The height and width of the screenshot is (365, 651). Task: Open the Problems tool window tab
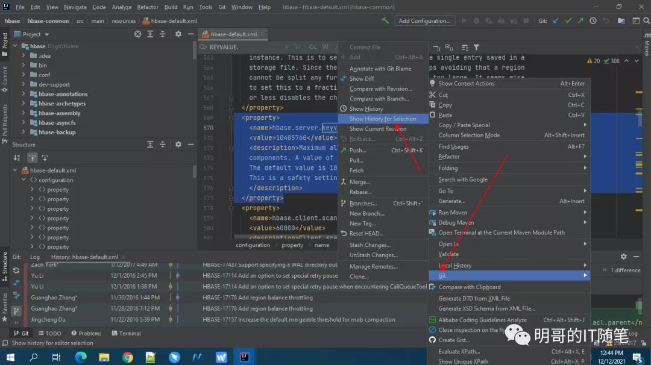86,333
